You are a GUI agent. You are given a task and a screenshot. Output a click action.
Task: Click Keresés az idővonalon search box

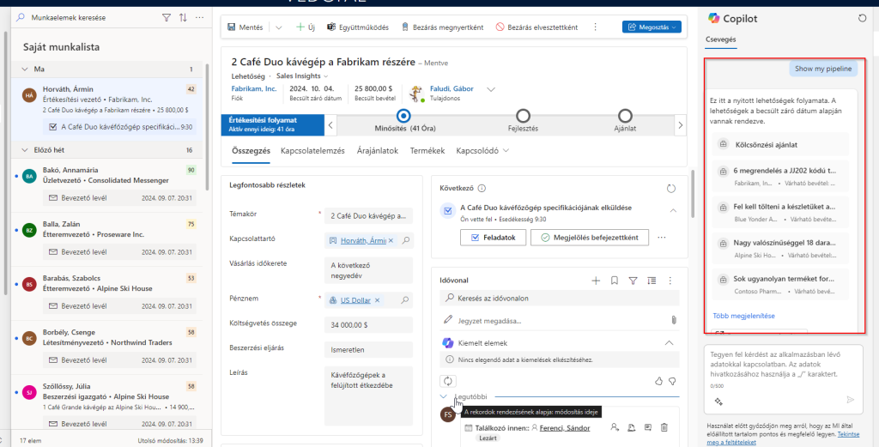click(560, 298)
